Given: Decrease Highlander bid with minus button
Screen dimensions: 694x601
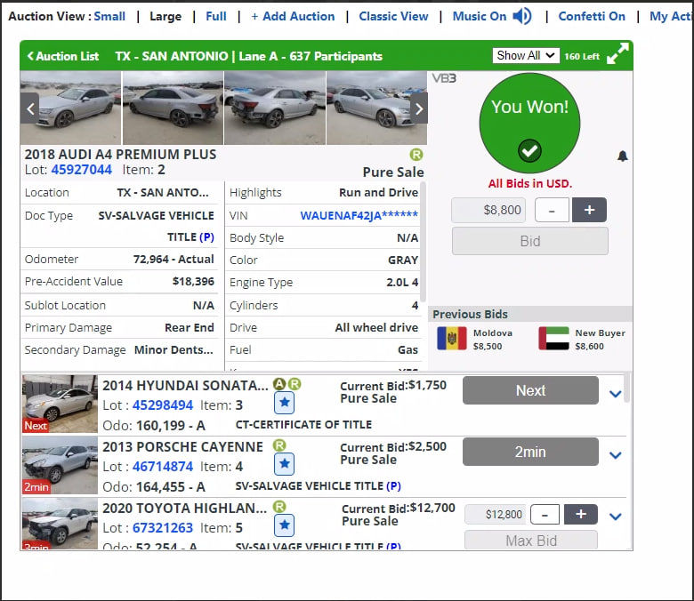Looking at the screenshot, I should pyautogui.click(x=545, y=515).
